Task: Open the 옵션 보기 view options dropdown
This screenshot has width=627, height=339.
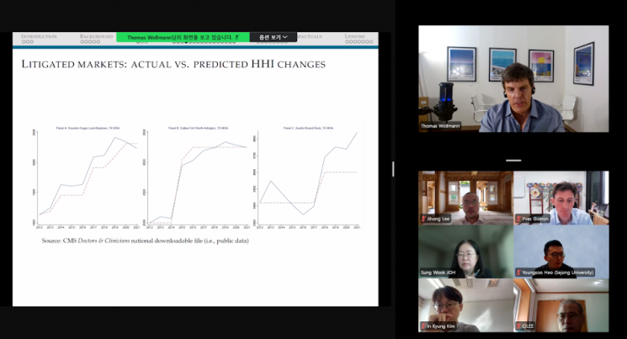Action: (274, 37)
